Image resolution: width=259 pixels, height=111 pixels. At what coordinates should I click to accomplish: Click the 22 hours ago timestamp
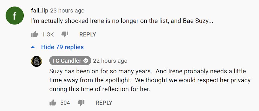110,61
